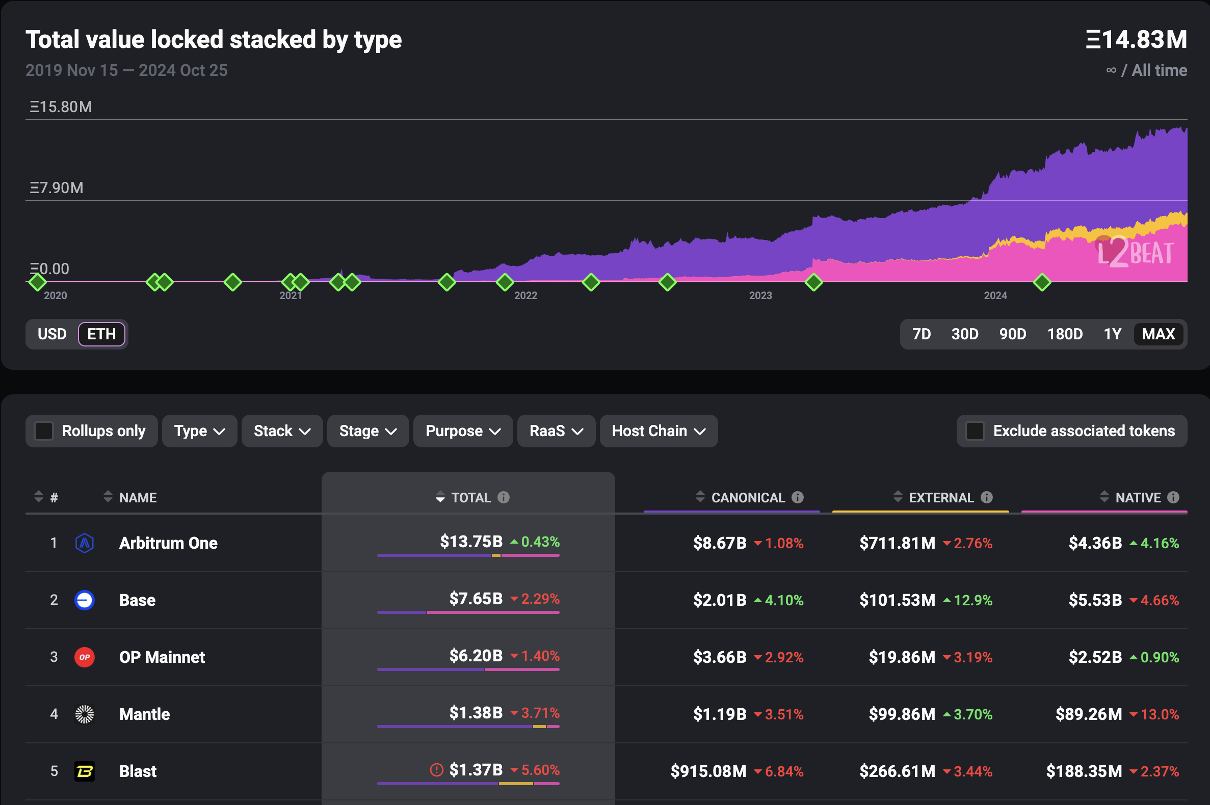Viewport: 1210px width, 805px height.
Task: Click Base canonical value $2.01B
Action: [720, 600]
